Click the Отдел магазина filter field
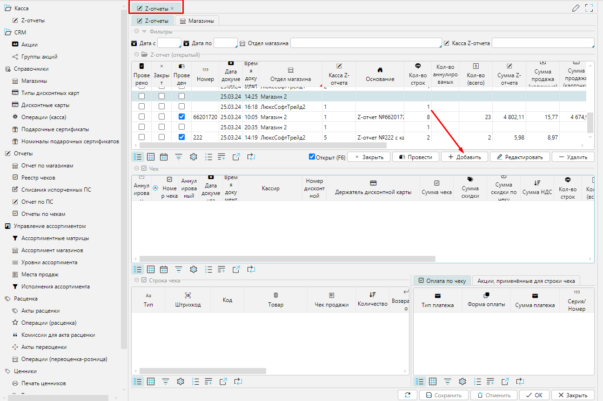This screenshot has width=603, height=401. (365, 43)
